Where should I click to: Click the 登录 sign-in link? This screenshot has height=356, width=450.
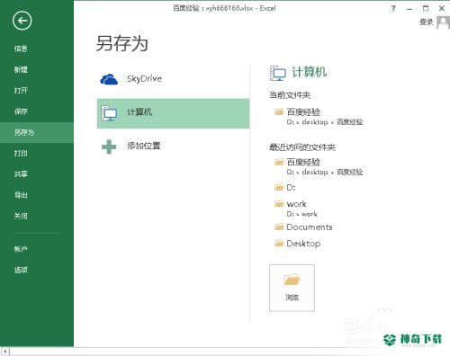coord(427,22)
